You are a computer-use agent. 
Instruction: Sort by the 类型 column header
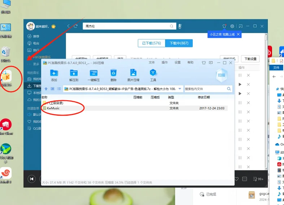click(x=171, y=97)
